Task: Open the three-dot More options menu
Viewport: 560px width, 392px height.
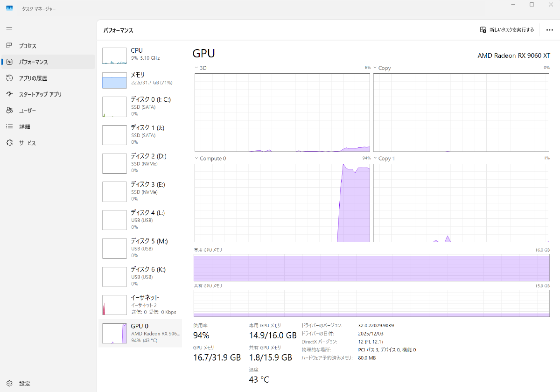Action: coord(549,30)
